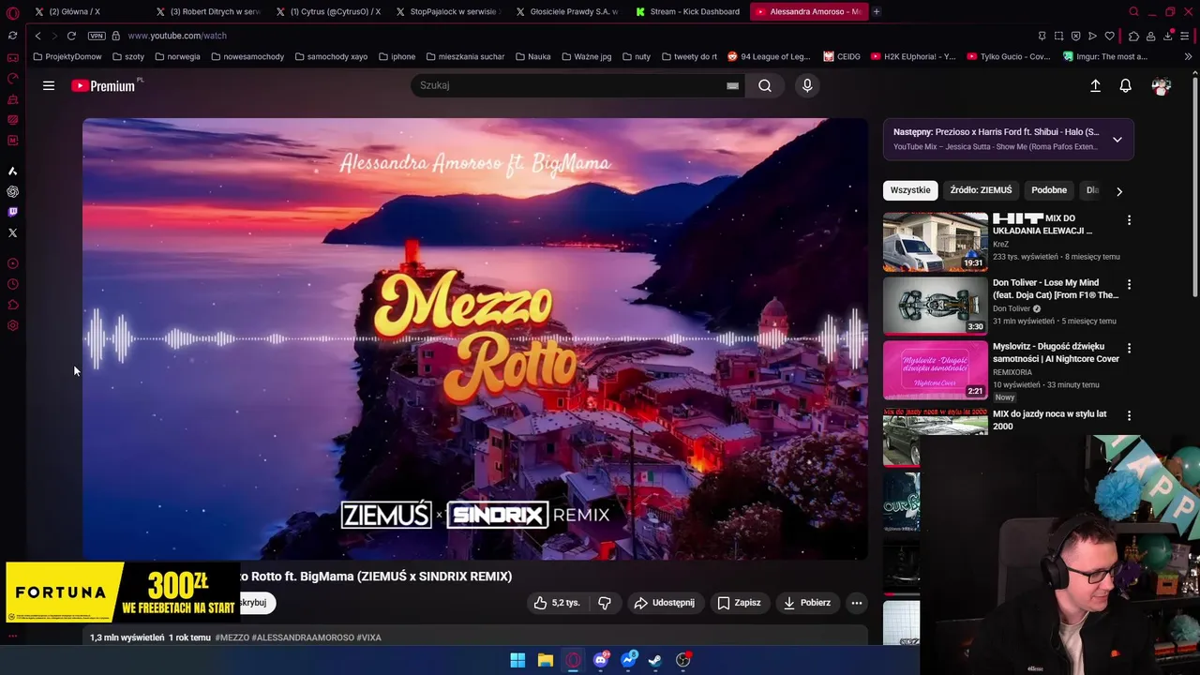Click the YouTube search magnifier button
The image size is (1200, 675).
coord(765,85)
